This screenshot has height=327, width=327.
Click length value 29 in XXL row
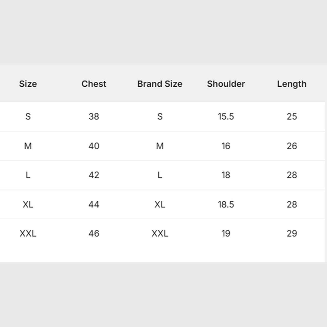click(x=292, y=234)
